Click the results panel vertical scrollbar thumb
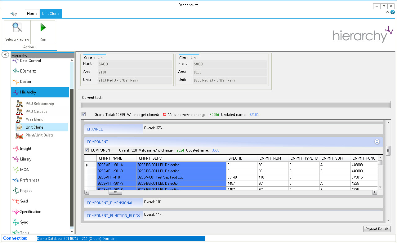 pyautogui.click(x=388, y=150)
